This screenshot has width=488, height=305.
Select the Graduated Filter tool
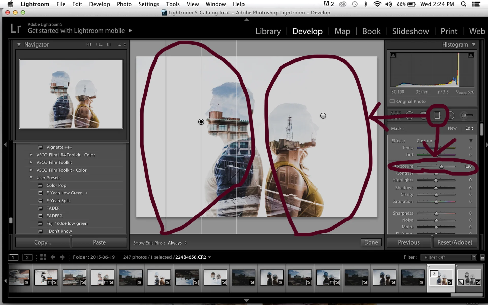(437, 115)
